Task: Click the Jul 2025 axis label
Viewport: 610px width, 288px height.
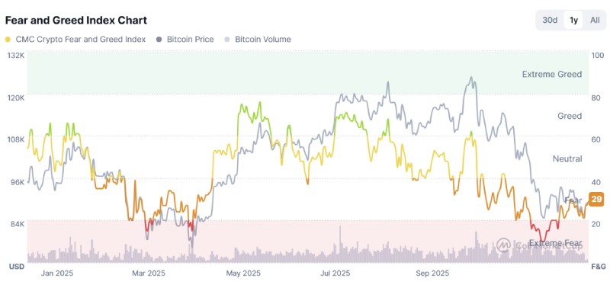Action: (335, 274)
